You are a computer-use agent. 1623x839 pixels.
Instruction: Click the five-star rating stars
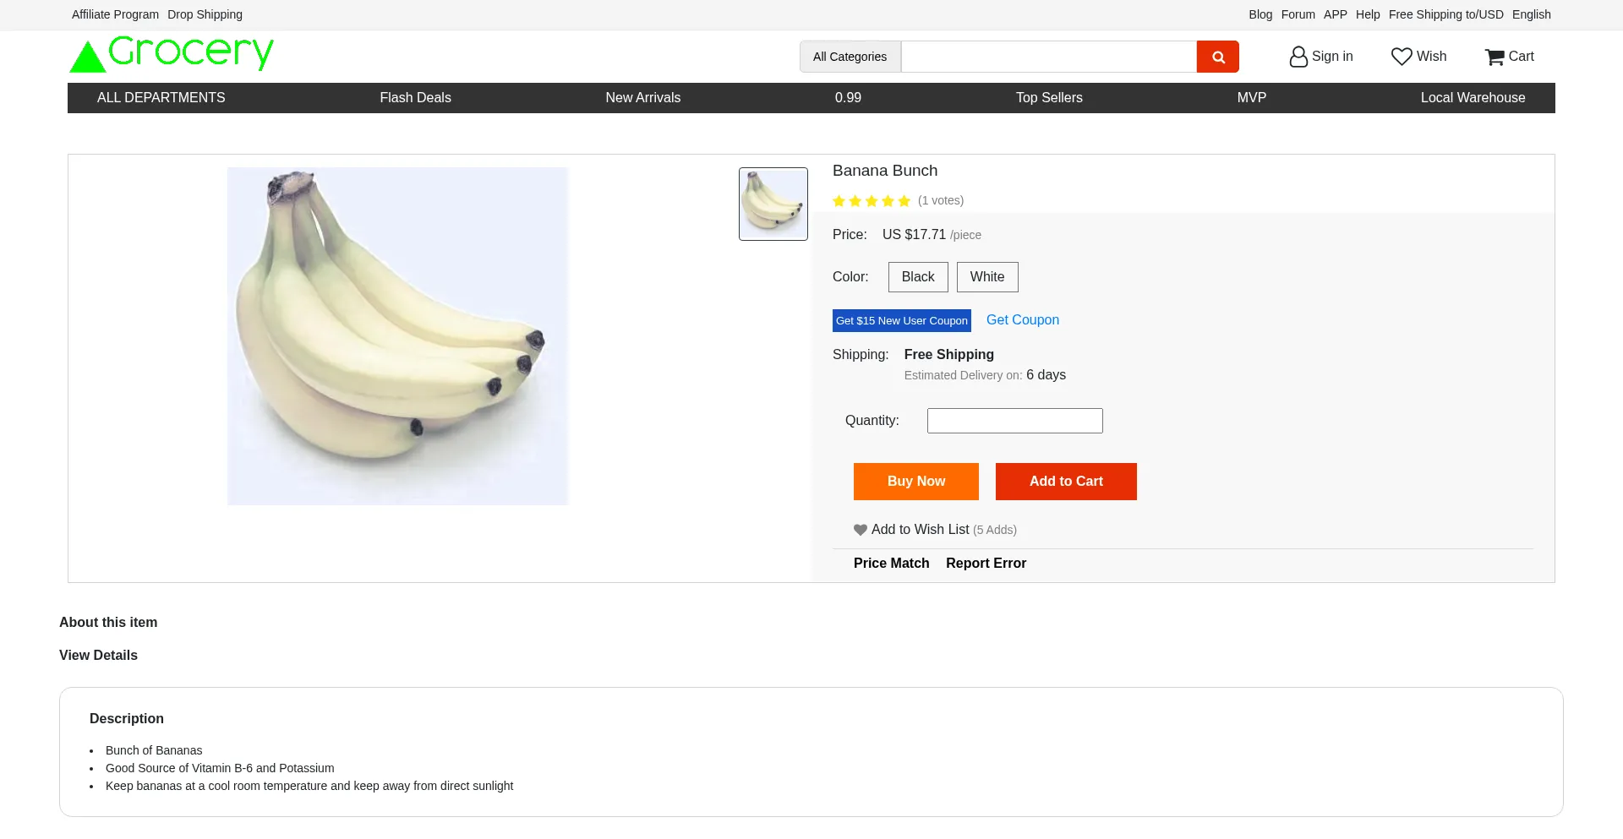[871, 201]
